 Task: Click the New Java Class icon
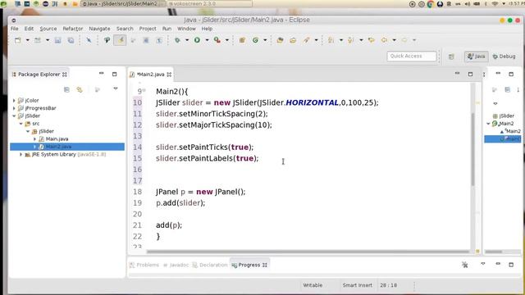255,40
